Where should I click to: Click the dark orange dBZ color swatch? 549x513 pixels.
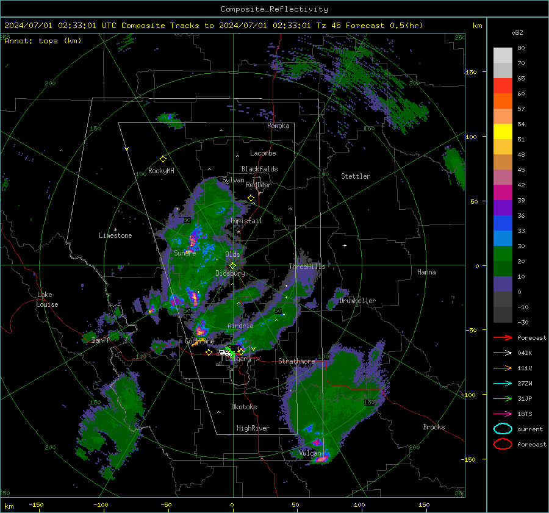point(503,101)
